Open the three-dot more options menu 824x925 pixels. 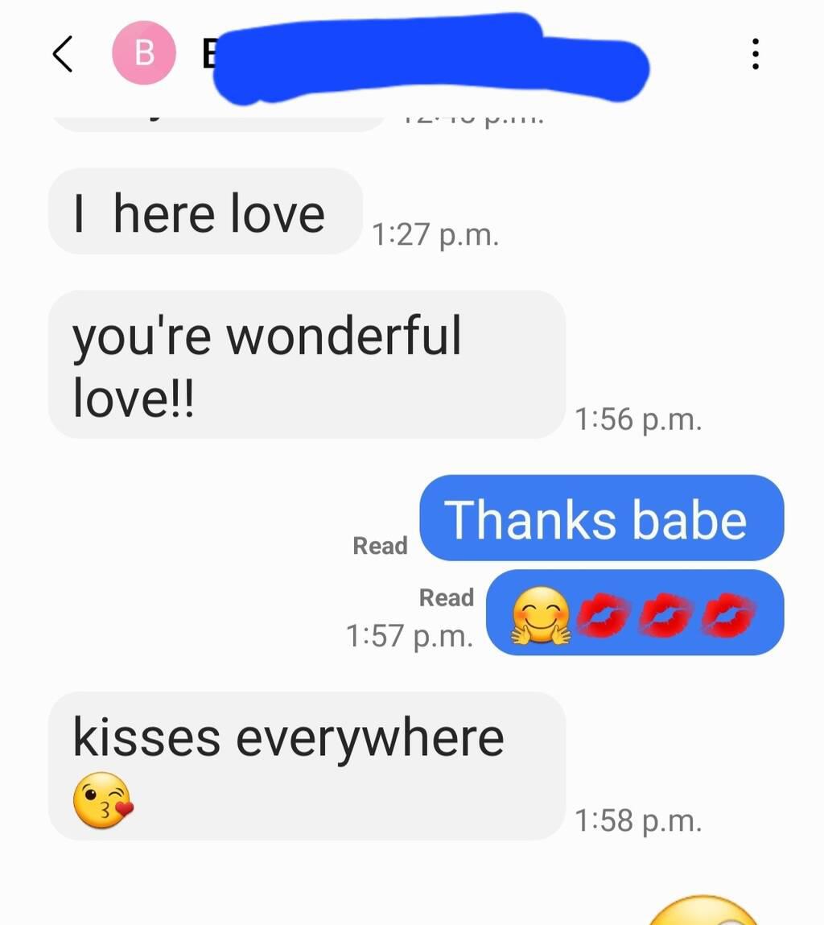(x=755, y=54)
